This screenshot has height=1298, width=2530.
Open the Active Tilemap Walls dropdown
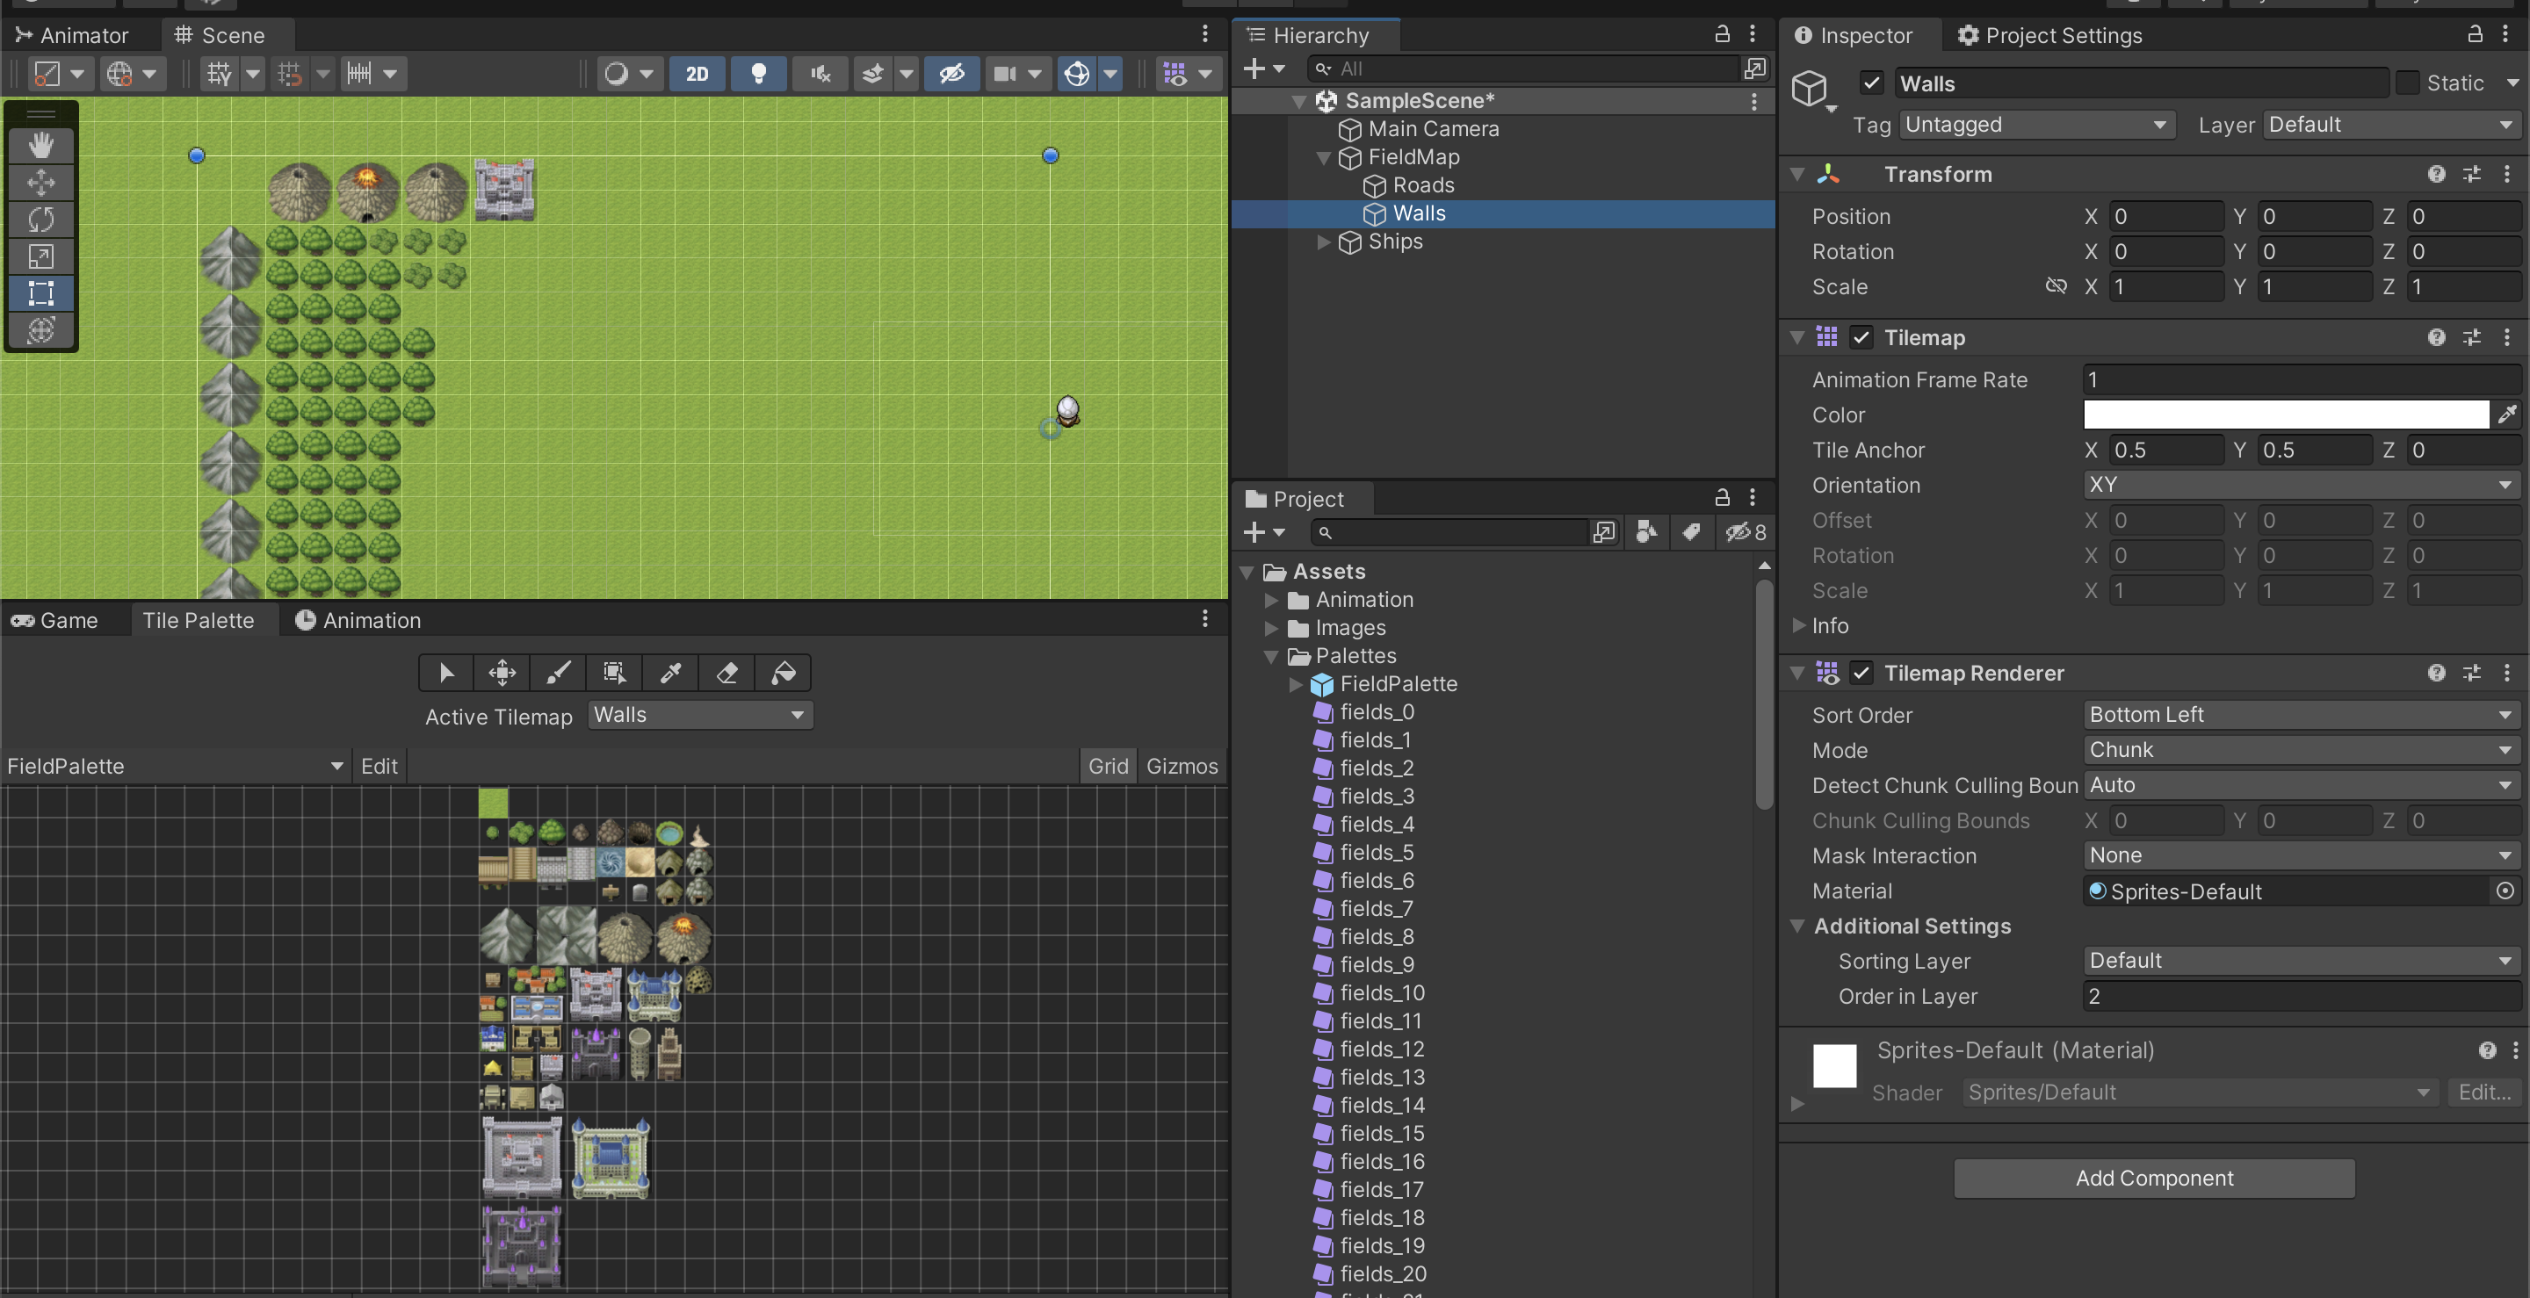click(x=699, y=715)
